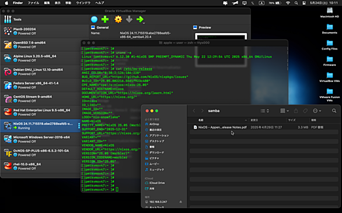Open the ヘルプ menu

coord(100,3)
